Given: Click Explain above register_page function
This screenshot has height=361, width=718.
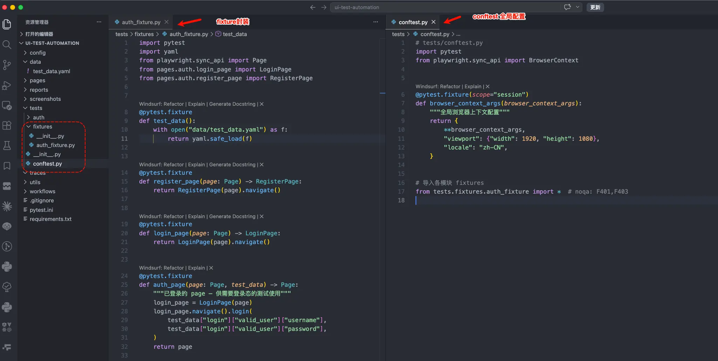Looking at the screenshot, I should coord(196,165).
